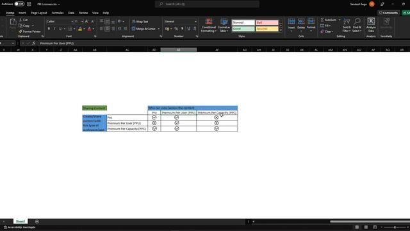
Task: Open the General number format dropdown
Action: point(195,21)
